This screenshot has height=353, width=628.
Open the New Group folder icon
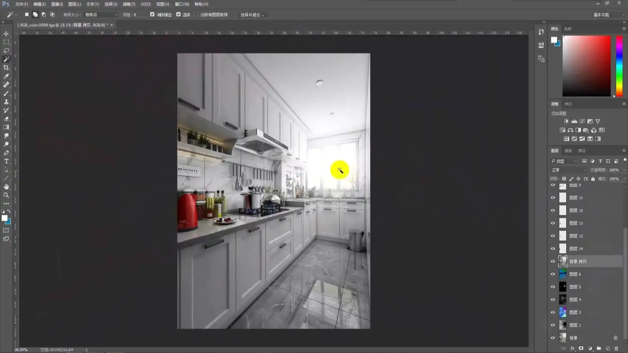[599, 348]
